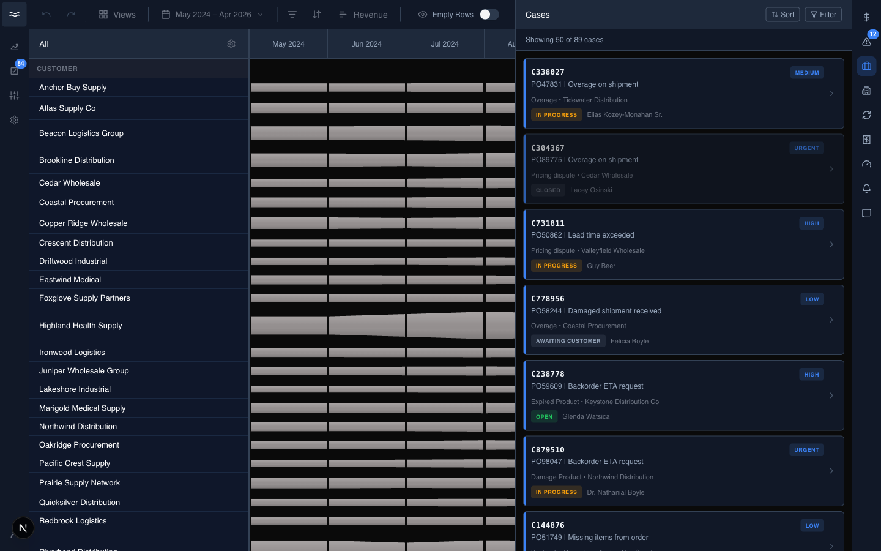Open the alerts triangle icon with 12 badge
The image size is (881, 551).
pyautogui.click(x=866, y=42)
